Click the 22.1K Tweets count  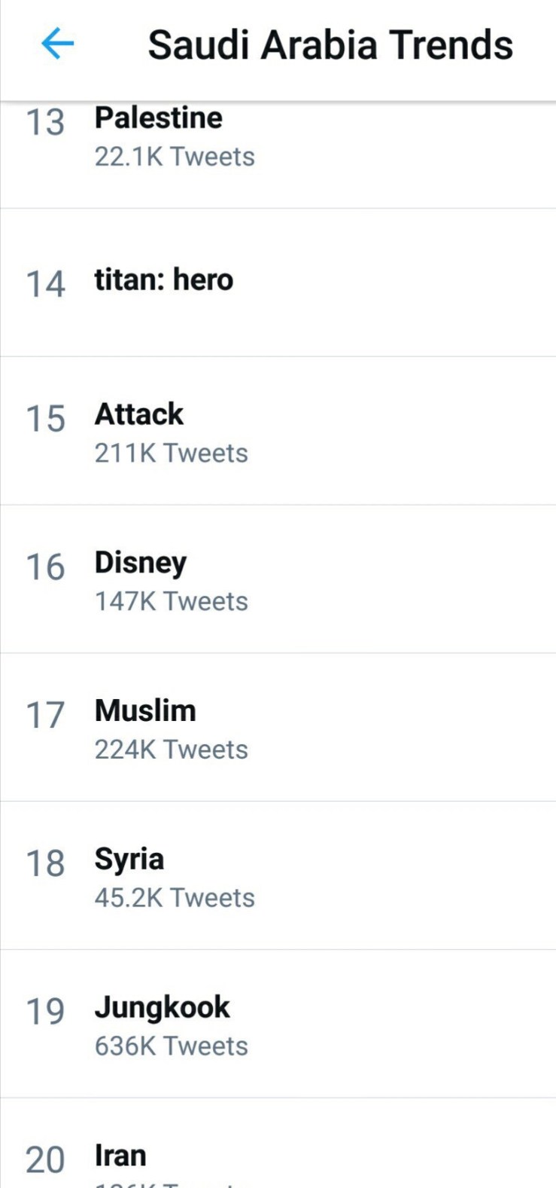tap(175, 157)
